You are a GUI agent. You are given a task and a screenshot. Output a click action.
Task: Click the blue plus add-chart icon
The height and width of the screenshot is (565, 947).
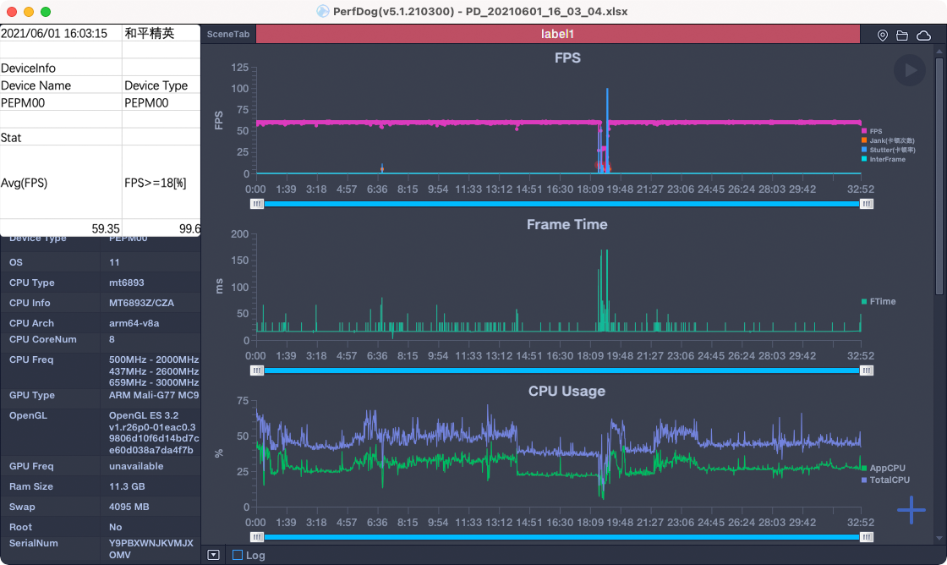click(x=911, y=510)
